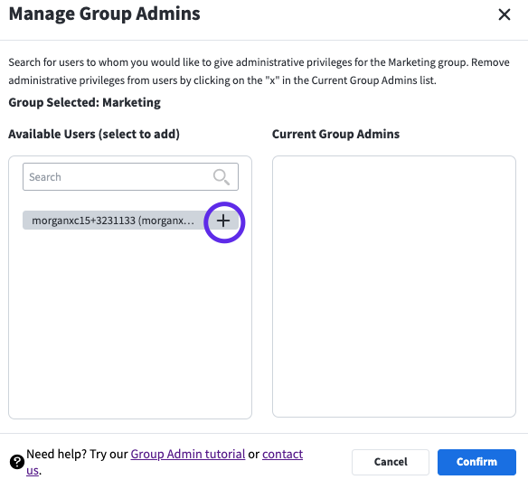Click the truncated "(morganx…" text in the user row
528x489 pixels.
click(166, 221)
